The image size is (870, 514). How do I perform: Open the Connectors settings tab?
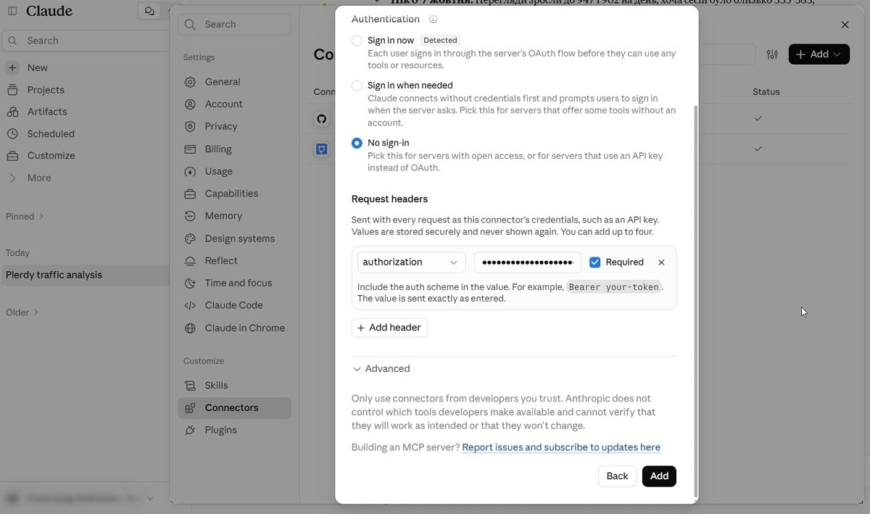(x=234, y=408)
